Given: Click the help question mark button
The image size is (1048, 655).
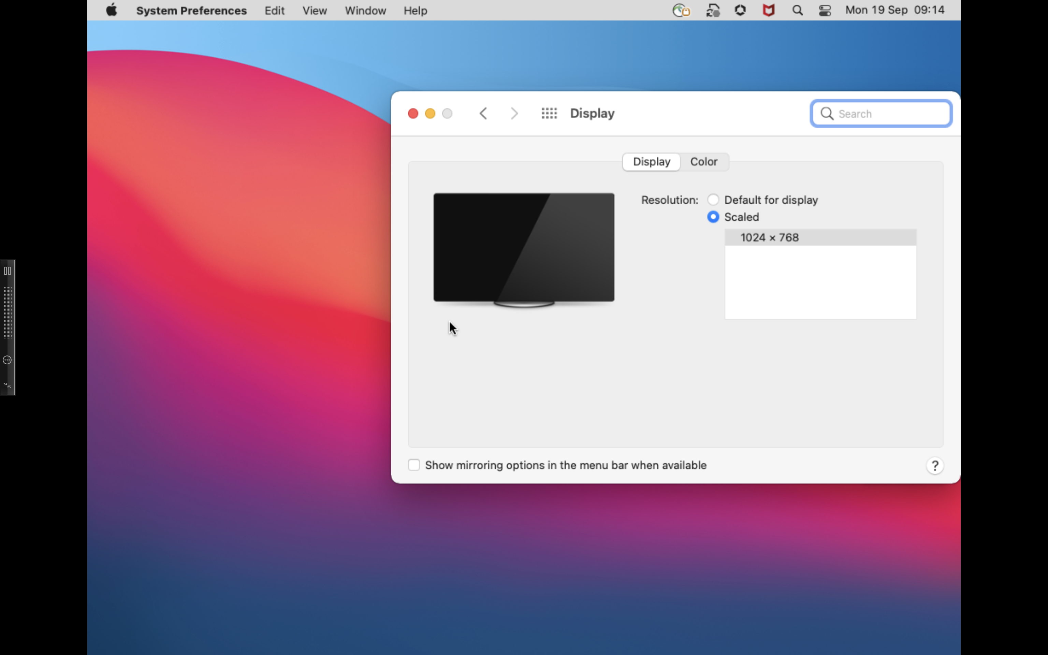Looking at the screenshot, I should [x=934, y=466].
